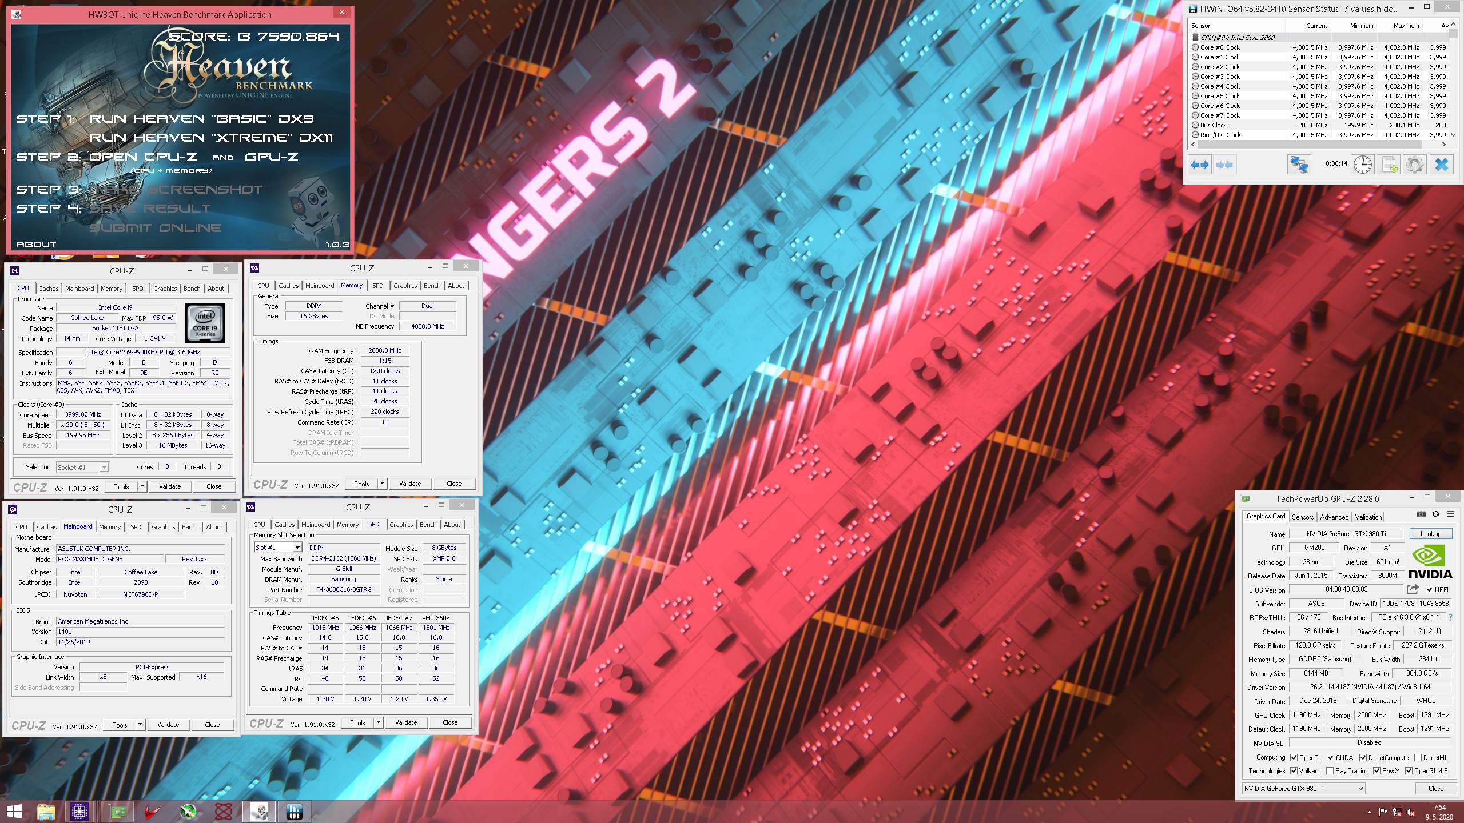Click red bird-shaped taskbar icon
The height and width of the screenshot is (823, 1464).
pos(152,812)
